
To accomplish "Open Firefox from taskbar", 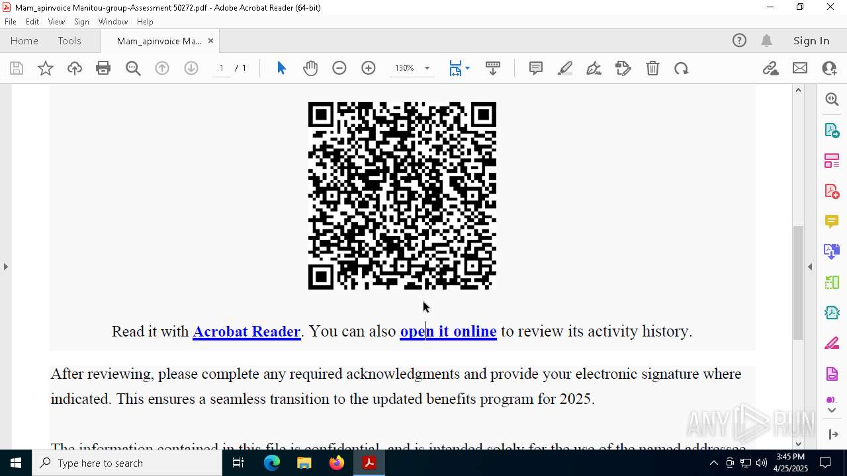I will click(337, 463).
